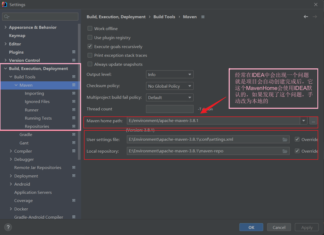The height and width of the screenshot is (235, 324).
Task: Click the project-level icon beside Deployment
Action: [x=74, y=176]
